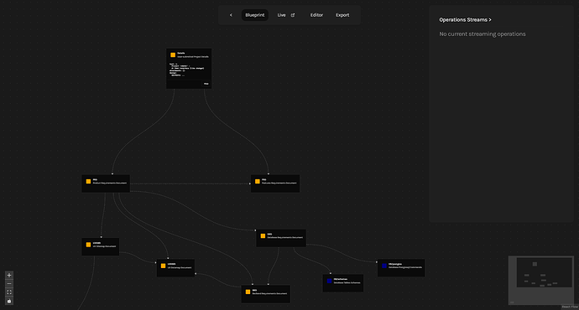Toggle the canvas lock control
579x310 pixels.
tap(9, 301)
